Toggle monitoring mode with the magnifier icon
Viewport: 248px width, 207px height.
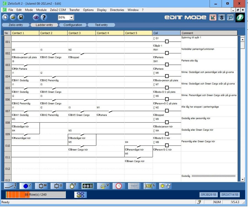coord(230,17)
